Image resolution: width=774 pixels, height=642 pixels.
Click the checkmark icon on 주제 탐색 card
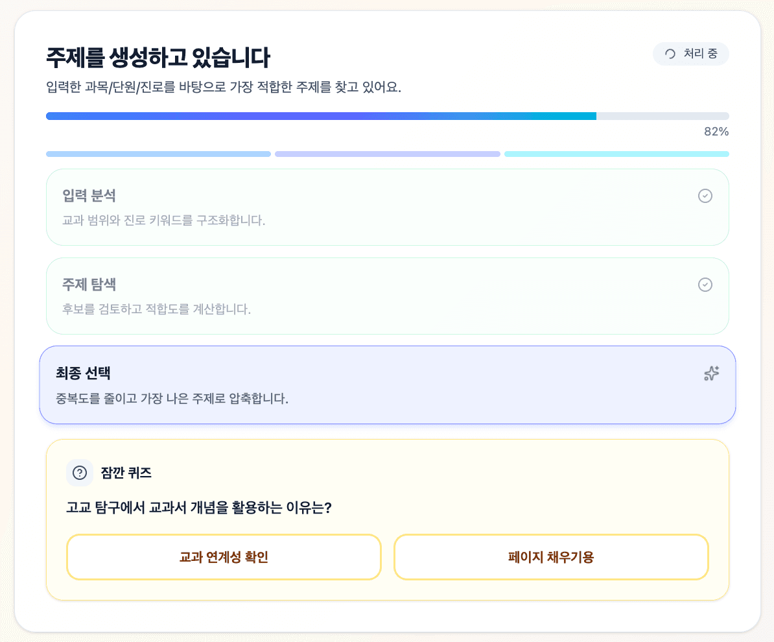(x=705, y=285)
